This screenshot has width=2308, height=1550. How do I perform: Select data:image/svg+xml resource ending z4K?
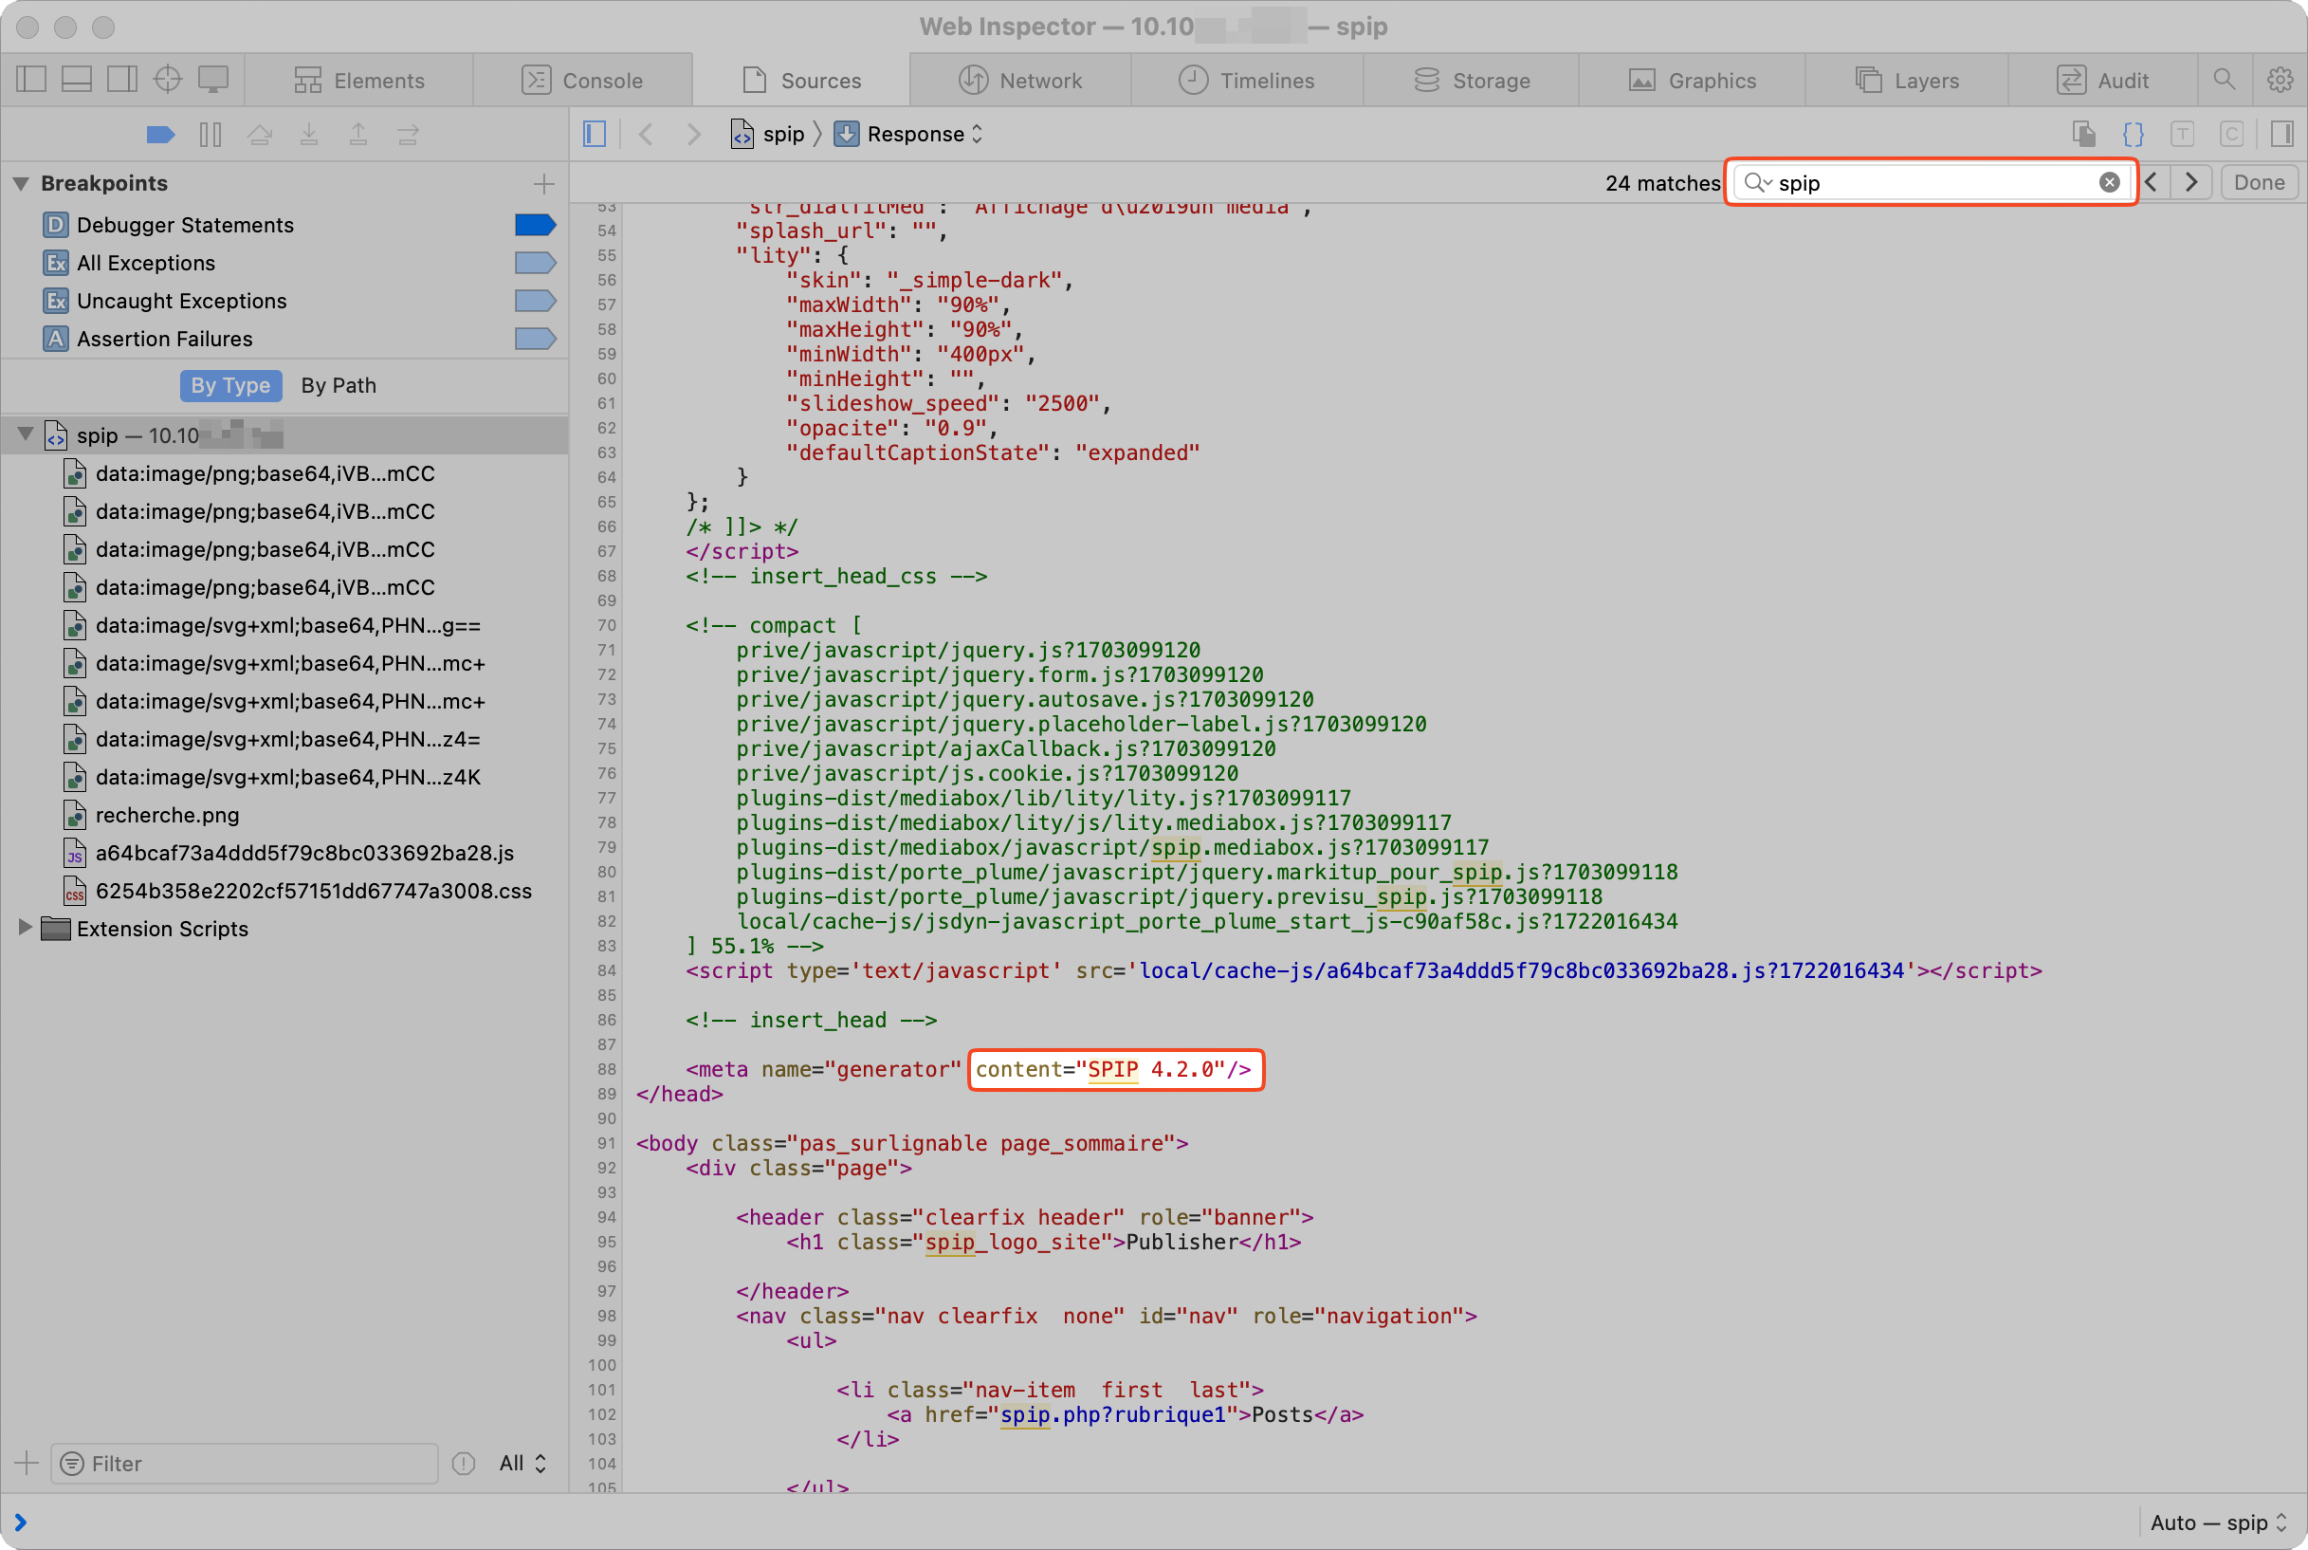click(x=287, y=777)
